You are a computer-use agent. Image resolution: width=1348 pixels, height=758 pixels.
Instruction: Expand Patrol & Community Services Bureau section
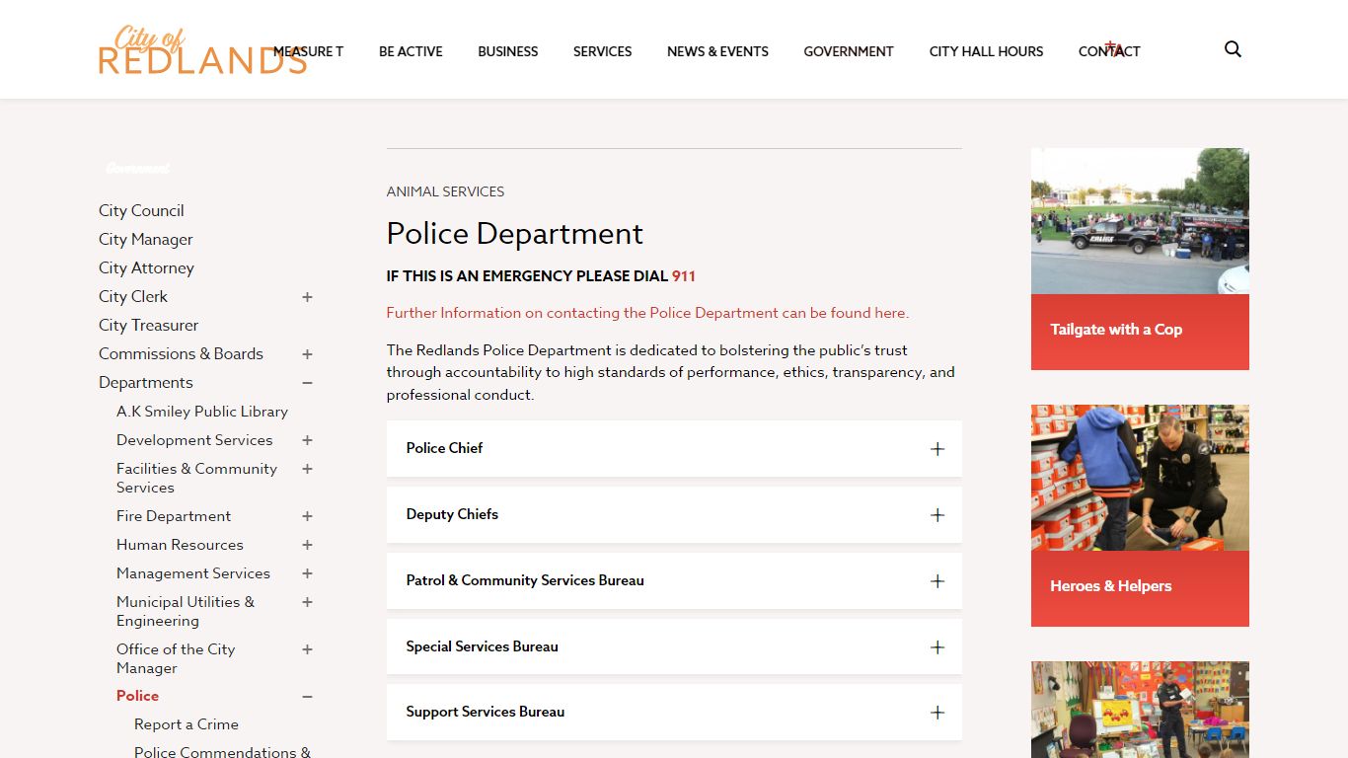[674, 580]
